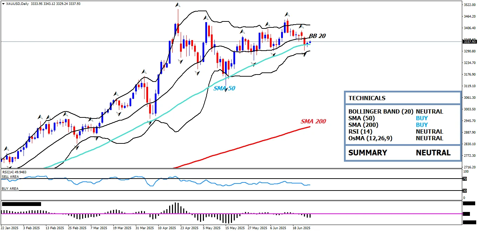
Task: Select the BB 20 chart label
Action: tap(317, 36)
